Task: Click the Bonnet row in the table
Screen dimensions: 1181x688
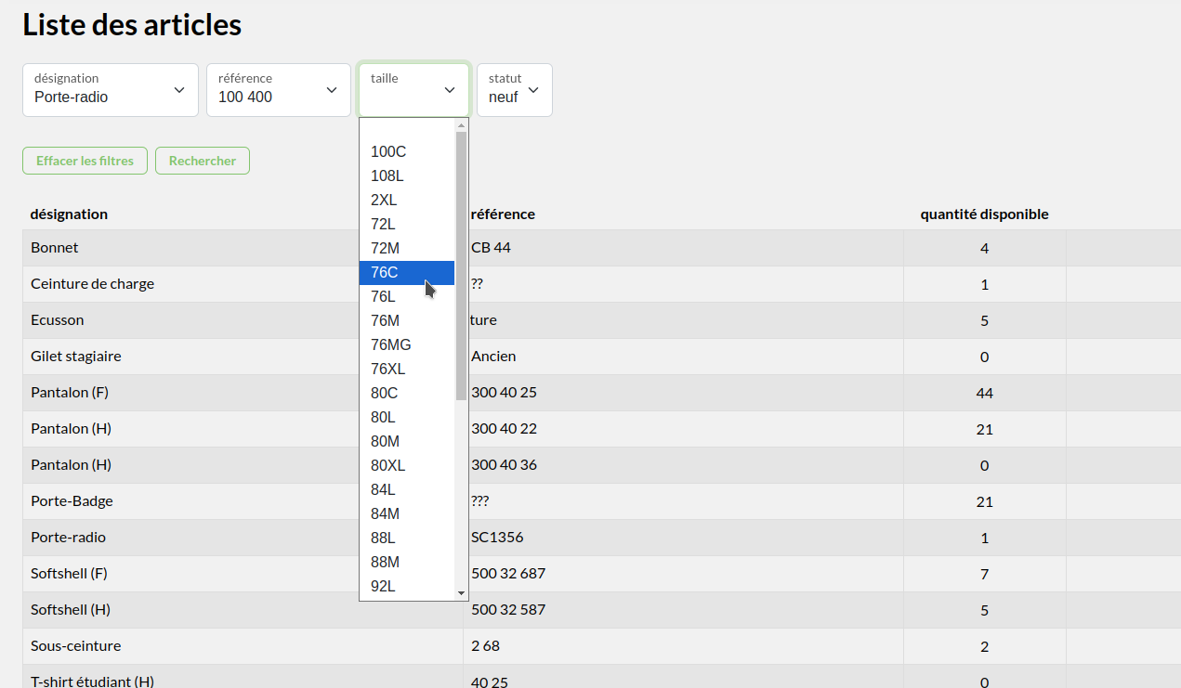Action: pos(186,248)
